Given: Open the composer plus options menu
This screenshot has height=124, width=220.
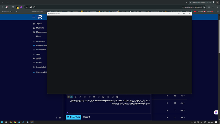Looking at the screenshot, I should point(117,97).
